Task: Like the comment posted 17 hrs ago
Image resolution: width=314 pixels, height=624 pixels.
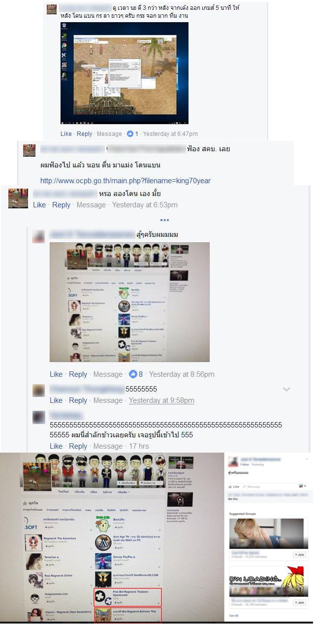Action: coord(56,446)
